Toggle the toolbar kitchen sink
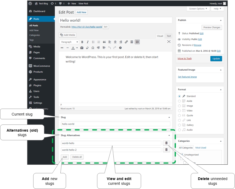This screenshot has height=189, width=235. 137,42
